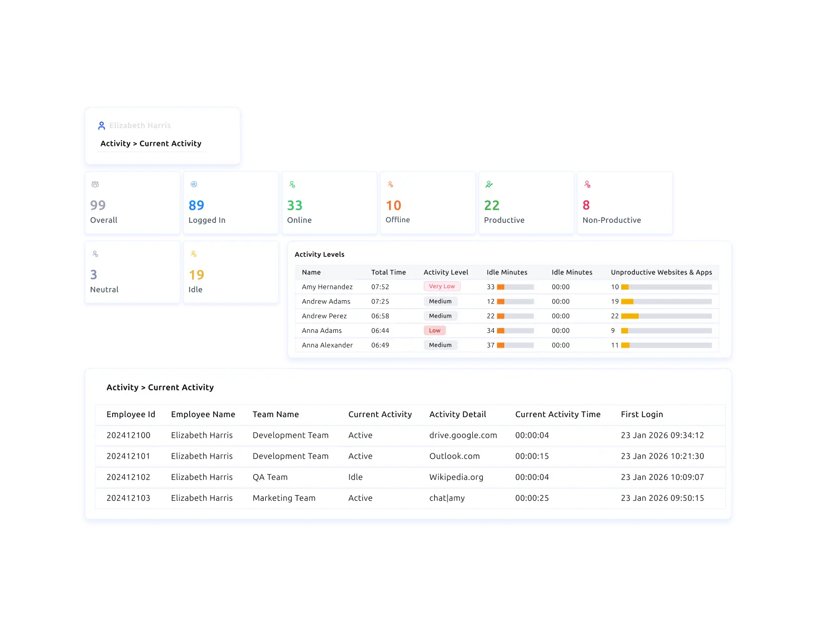Expand the Activity Level column sort
This screenshot has width=816, height=632.
click(446, 272)
